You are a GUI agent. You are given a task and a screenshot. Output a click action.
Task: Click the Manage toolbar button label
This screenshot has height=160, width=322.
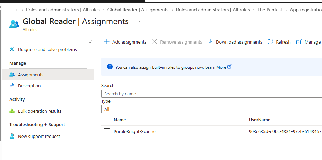click(313, 42)
